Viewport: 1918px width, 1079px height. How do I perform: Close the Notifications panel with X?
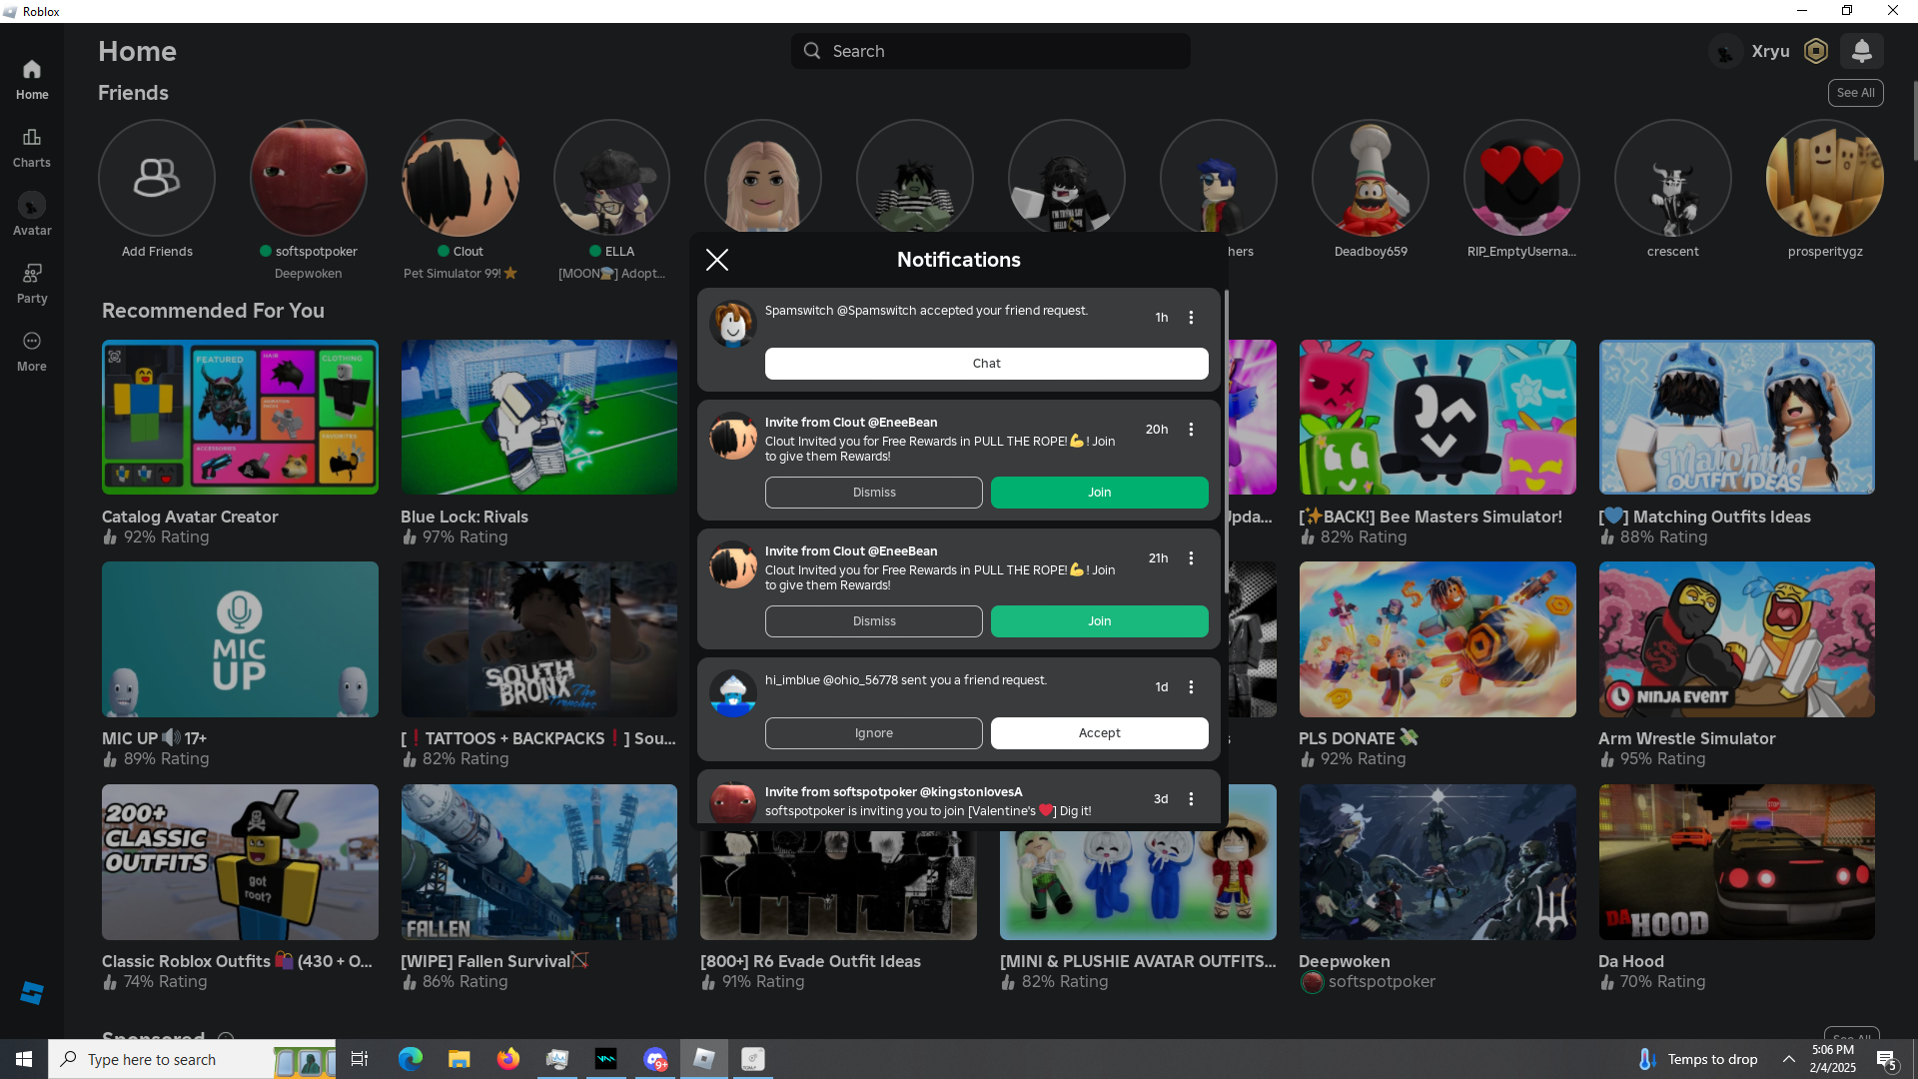pos(717,260)
